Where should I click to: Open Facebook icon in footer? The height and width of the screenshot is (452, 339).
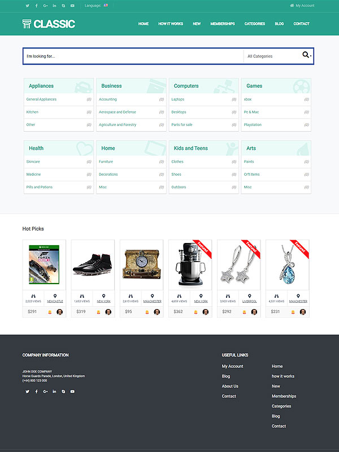36,392
